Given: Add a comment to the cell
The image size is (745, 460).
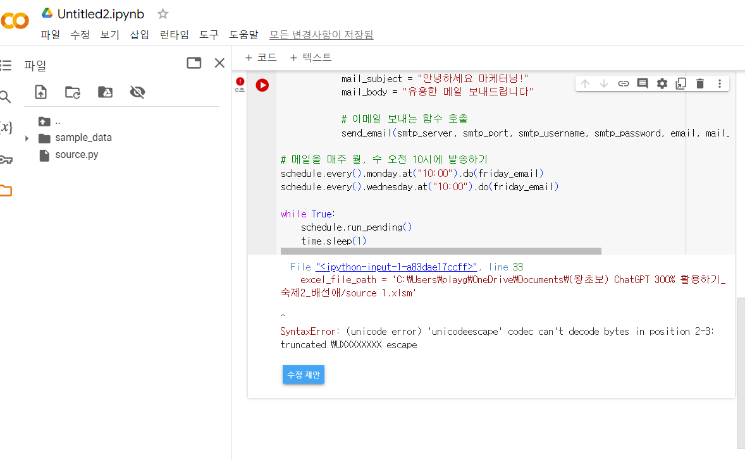Looking at the screenshot, I should (x=643, y=83).
